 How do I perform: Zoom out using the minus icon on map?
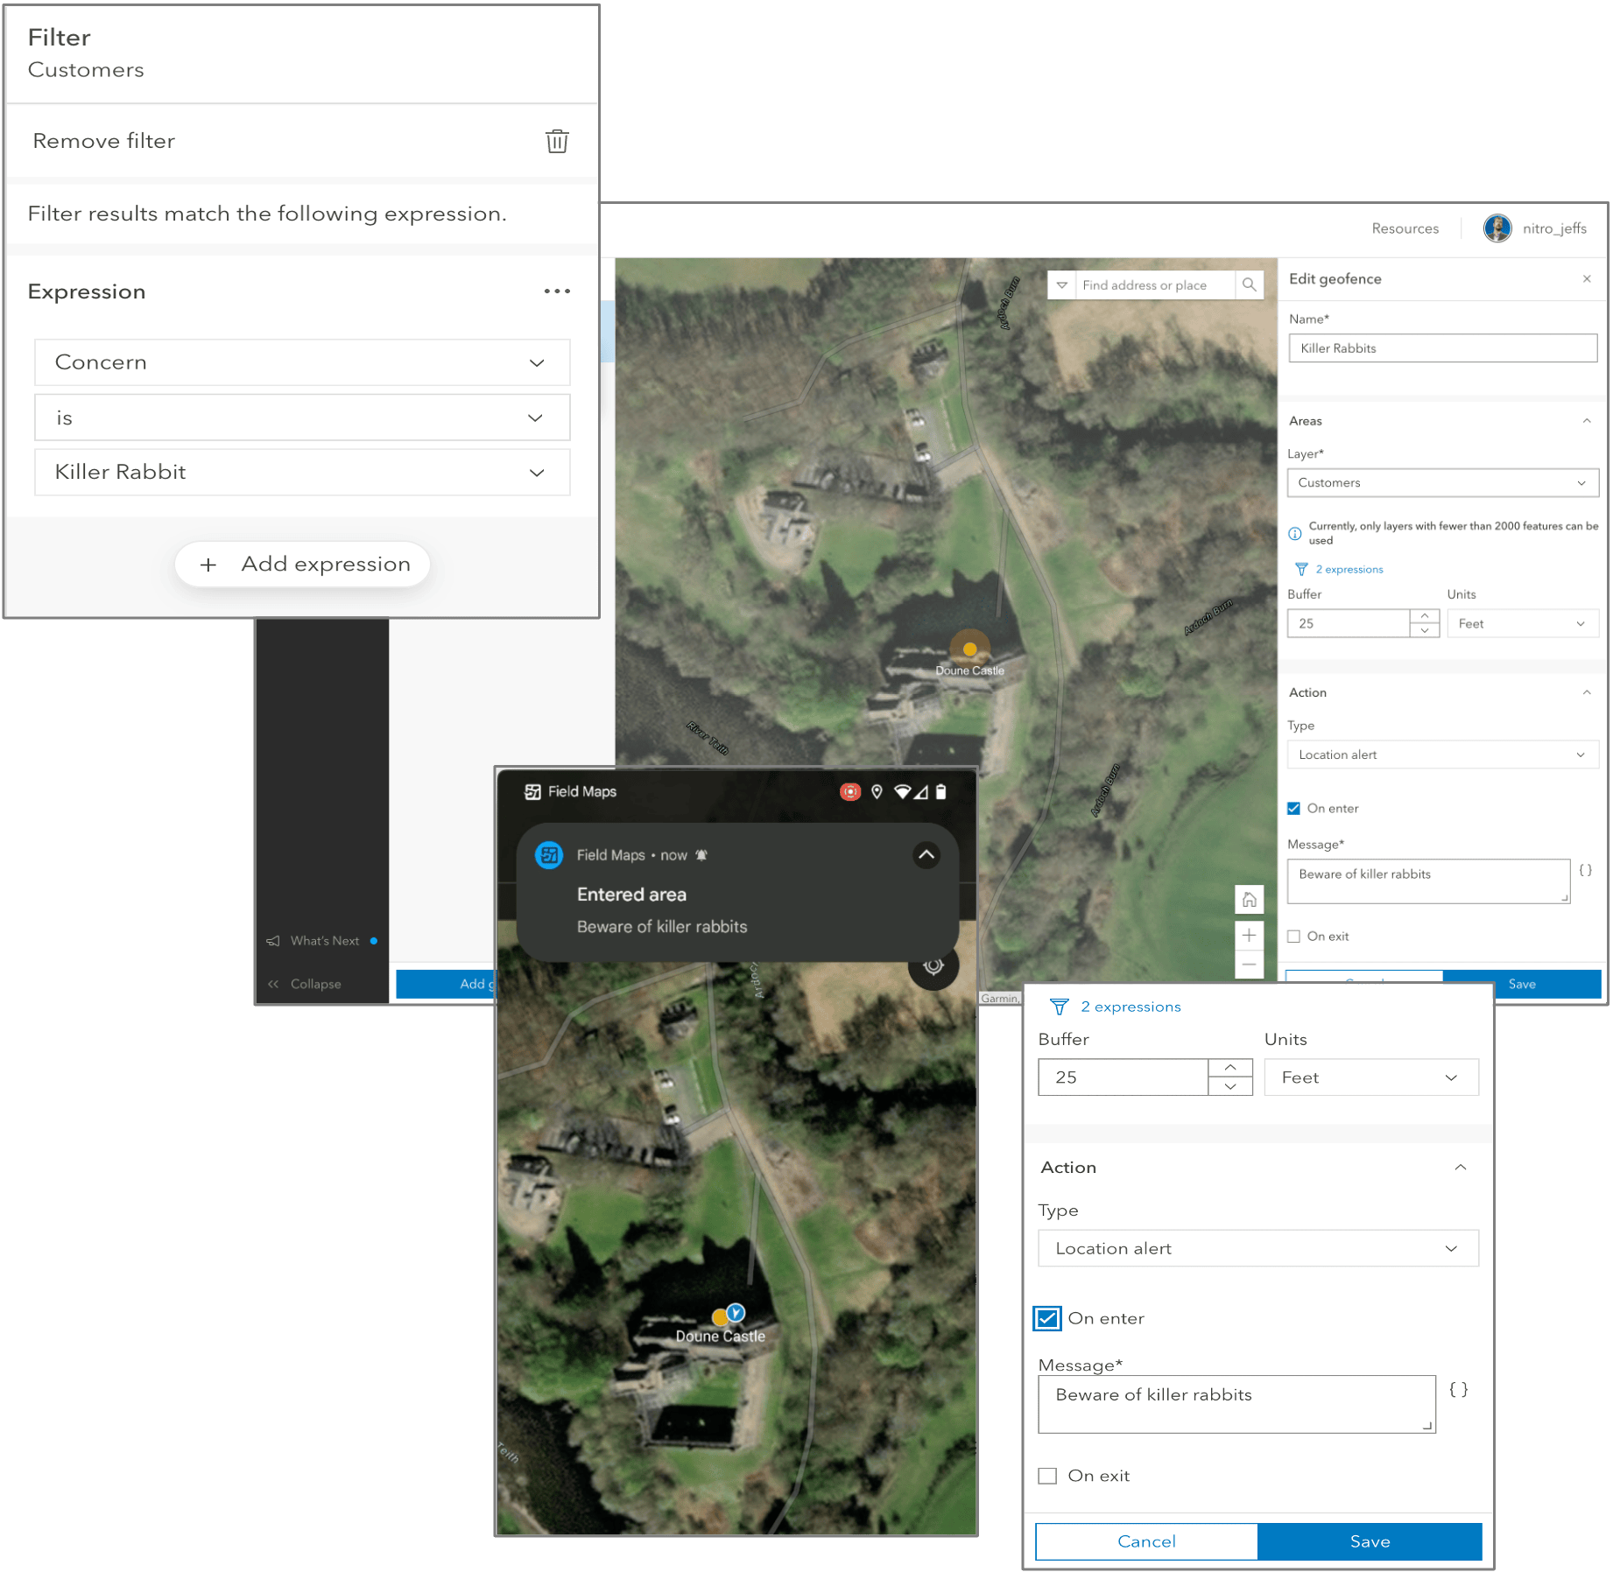pyautogui.click(x=1250, y=964)
